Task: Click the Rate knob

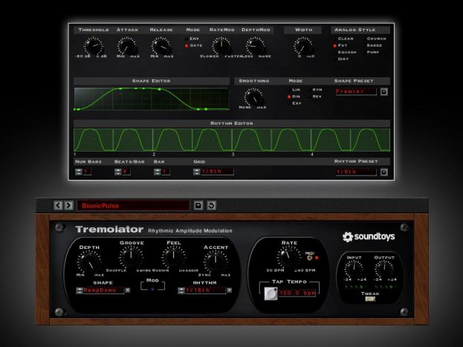Action: (287, 258)
